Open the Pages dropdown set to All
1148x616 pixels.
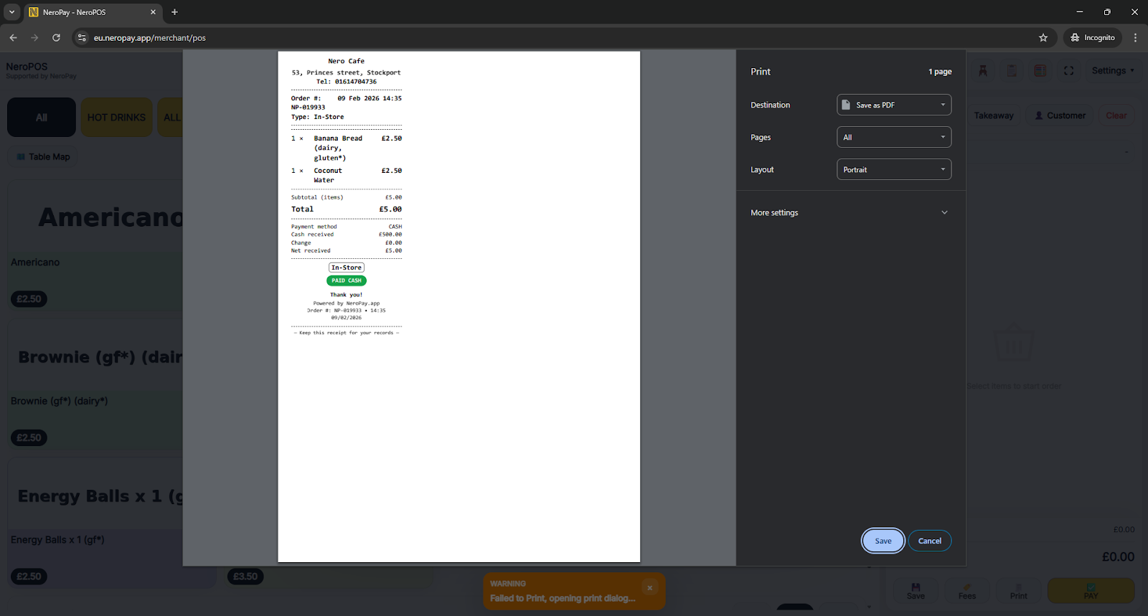[893, 137]
